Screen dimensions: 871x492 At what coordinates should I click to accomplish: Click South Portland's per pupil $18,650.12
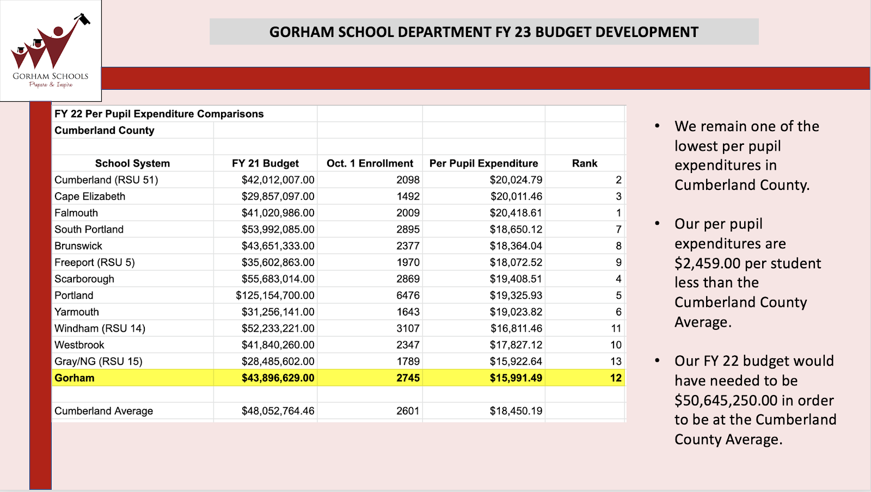(x=516, y=229)
